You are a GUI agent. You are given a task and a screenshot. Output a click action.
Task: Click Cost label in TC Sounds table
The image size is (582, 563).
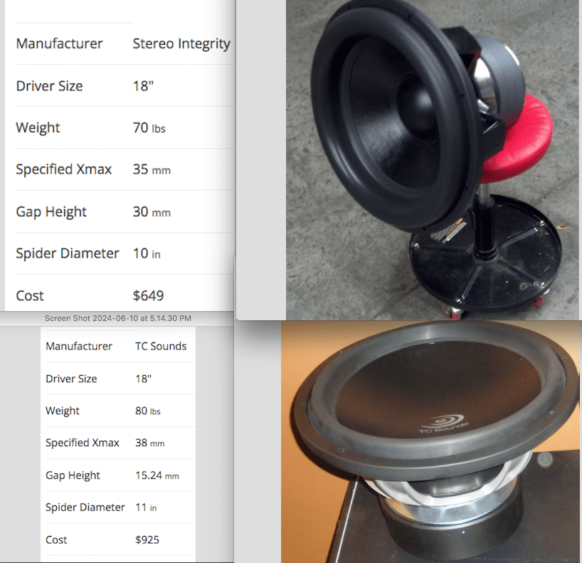(x=56, y=540)
